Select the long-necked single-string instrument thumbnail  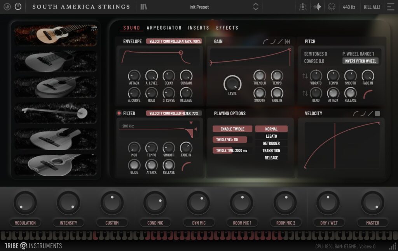[x=56, y=113]
